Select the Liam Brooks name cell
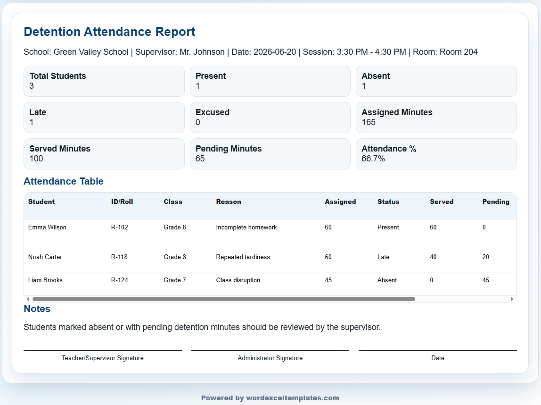The height and width of the screenshot is (405, 541). 45,280
